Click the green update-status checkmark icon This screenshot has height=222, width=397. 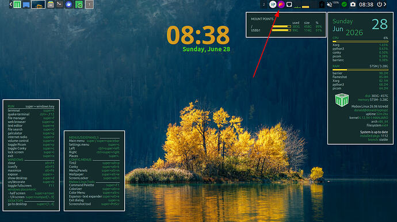[x=344, y=4]
